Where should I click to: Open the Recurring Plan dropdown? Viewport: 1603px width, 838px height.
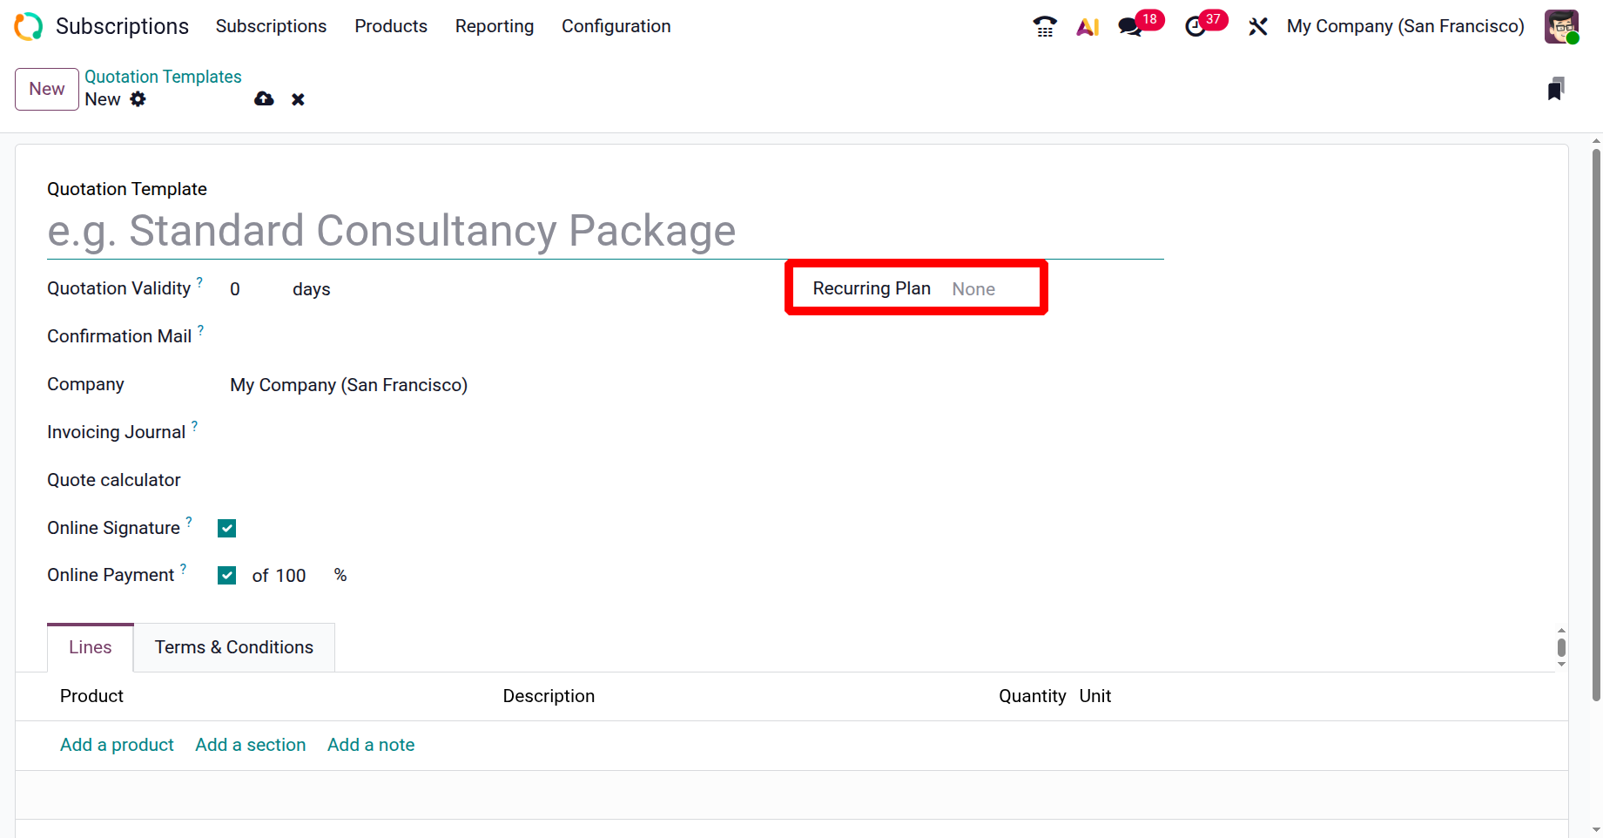[993, 289]
